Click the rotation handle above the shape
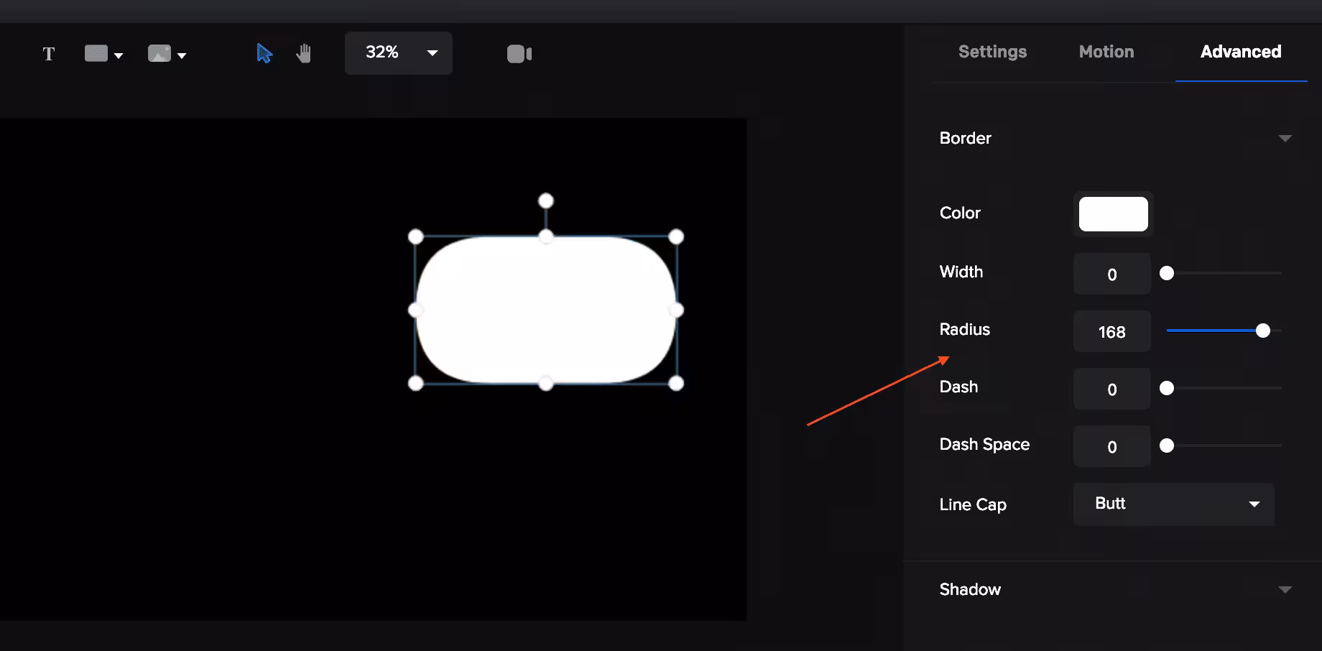The height and width of the screenshot is (651, 1322). pyautogui.click(x=546, y=200)
